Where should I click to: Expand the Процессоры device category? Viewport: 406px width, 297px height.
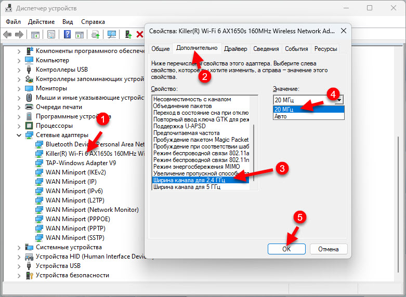click(x=19, y=126)
